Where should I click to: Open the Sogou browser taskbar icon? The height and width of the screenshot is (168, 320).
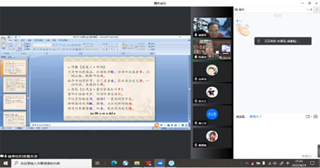125,163
